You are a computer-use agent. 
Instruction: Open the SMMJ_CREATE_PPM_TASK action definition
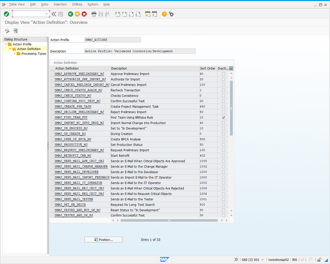click(73, 107)
